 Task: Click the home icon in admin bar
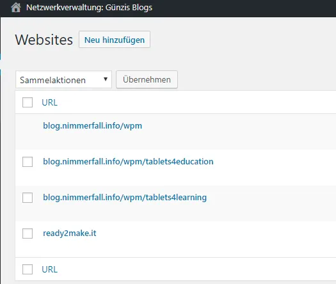[x=16, y=8]
